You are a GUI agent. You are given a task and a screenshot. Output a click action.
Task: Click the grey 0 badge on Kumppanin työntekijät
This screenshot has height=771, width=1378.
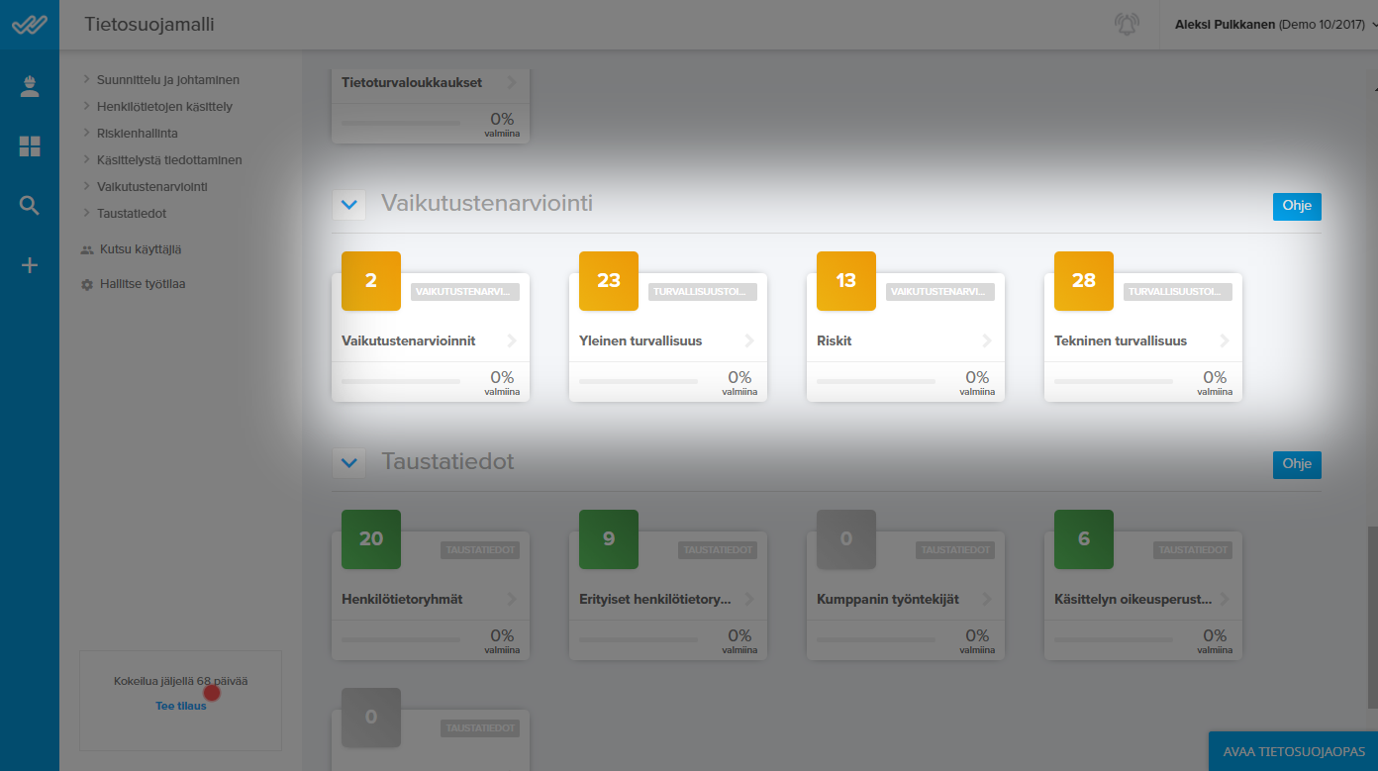tap(846, 539)
